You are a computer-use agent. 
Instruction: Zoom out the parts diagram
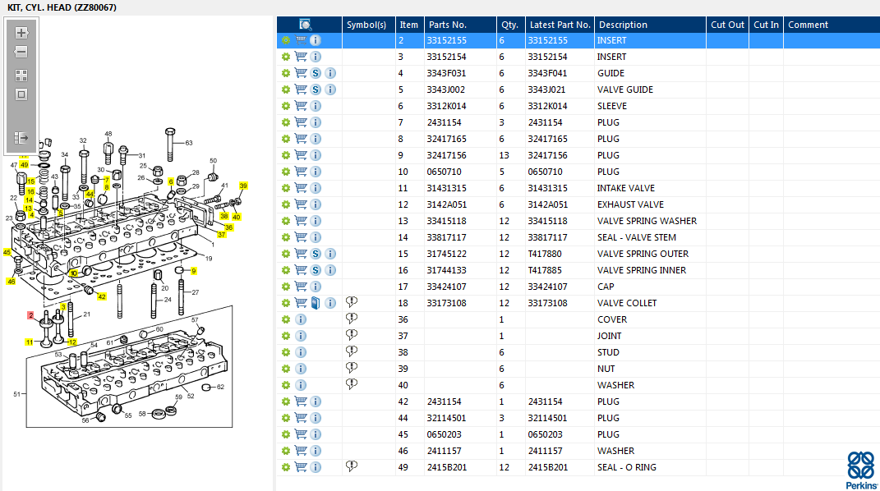(21, 52)
